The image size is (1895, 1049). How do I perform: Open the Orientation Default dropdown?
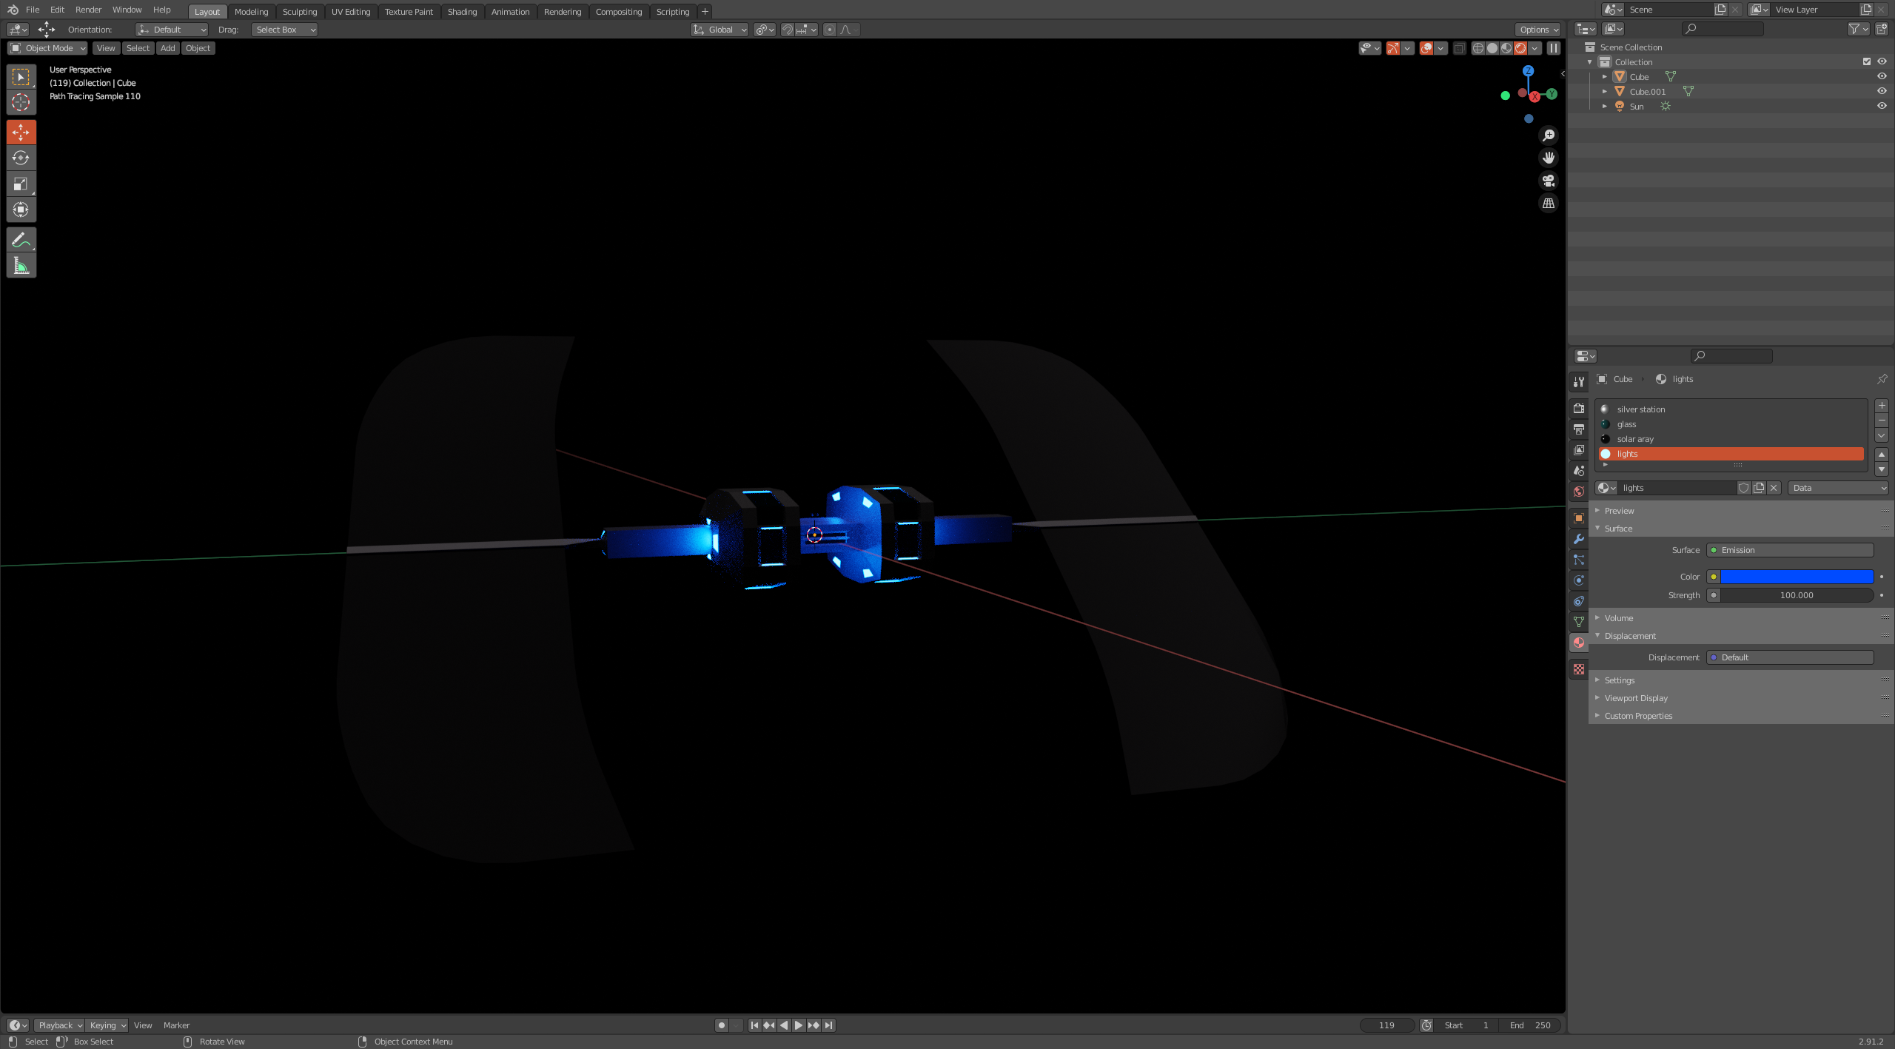click(172, 30)
